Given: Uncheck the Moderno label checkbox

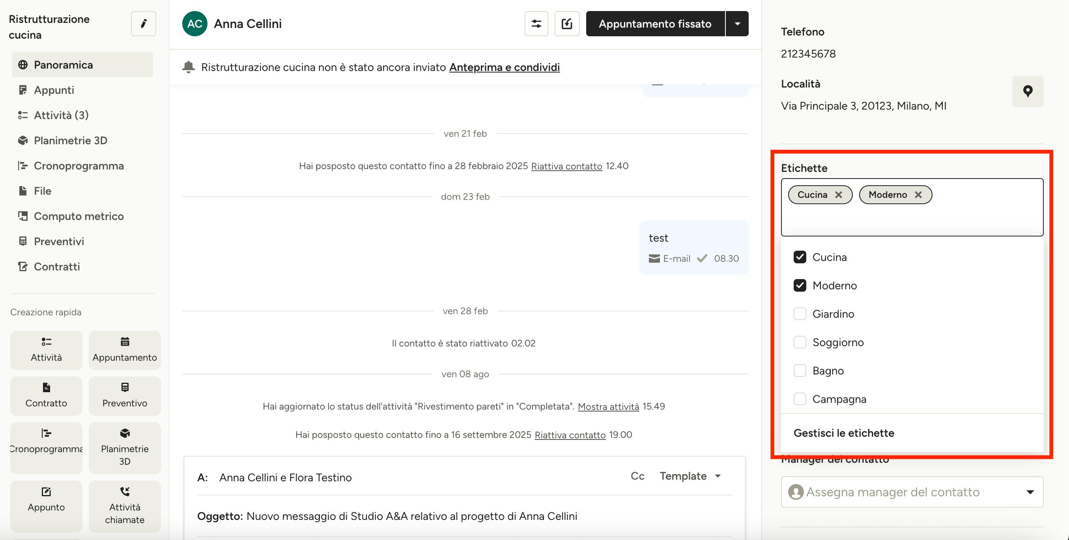Looking at the screenshot, I should coord(800,285).
